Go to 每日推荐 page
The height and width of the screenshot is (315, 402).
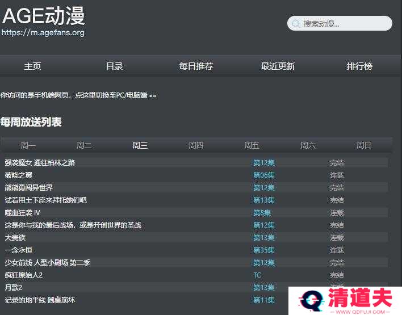click(x=196, y=66)
